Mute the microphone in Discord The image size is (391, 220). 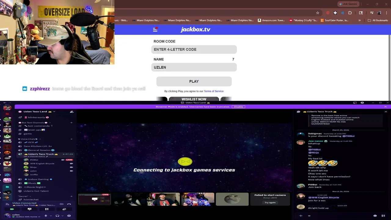point(46,216)
